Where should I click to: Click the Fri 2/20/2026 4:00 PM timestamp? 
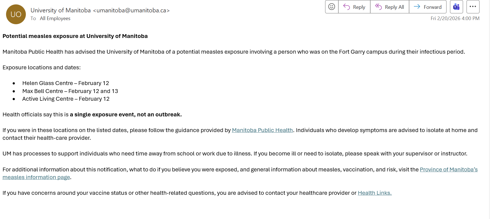[455, 18]
